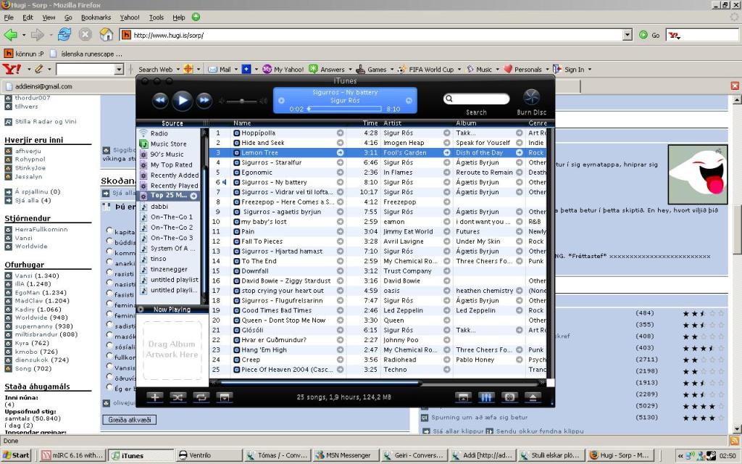Viewport: 742px width, 464px height.
Task: Uncheck the Egonomic song checkbox
Action: tap(237, 173)
